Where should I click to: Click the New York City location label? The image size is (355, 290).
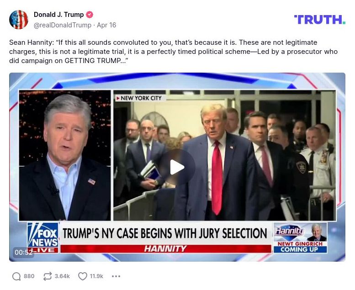pyautogui.click(x=139, y=98)
